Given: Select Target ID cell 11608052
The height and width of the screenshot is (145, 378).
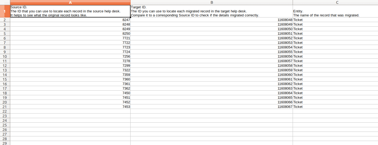Looking at the screenshot, I should [x=212, y=38].
